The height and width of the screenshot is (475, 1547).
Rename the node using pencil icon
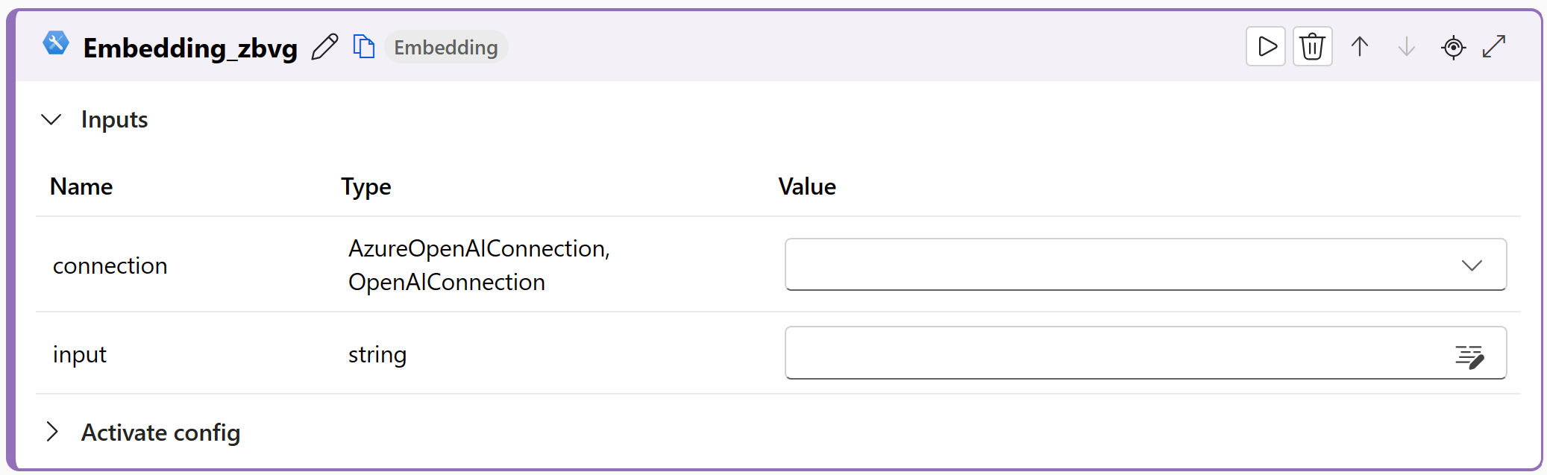(x=324, y=47)
